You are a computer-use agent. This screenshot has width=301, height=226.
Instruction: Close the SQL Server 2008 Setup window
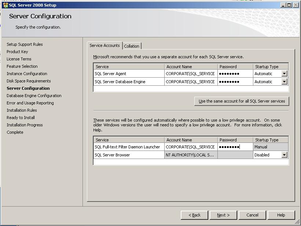pos(296,5)
